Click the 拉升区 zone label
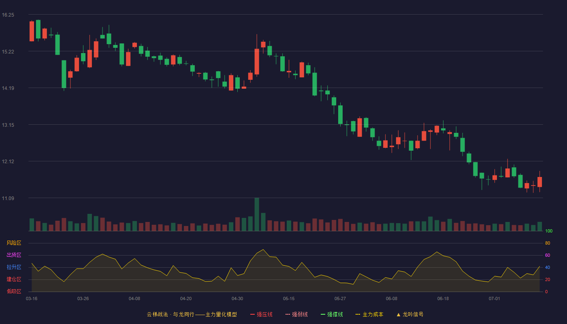 (x=14, y=267)
